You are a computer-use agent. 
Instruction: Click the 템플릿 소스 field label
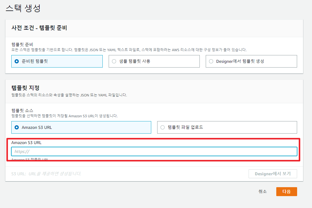click(x=22, y=110)
